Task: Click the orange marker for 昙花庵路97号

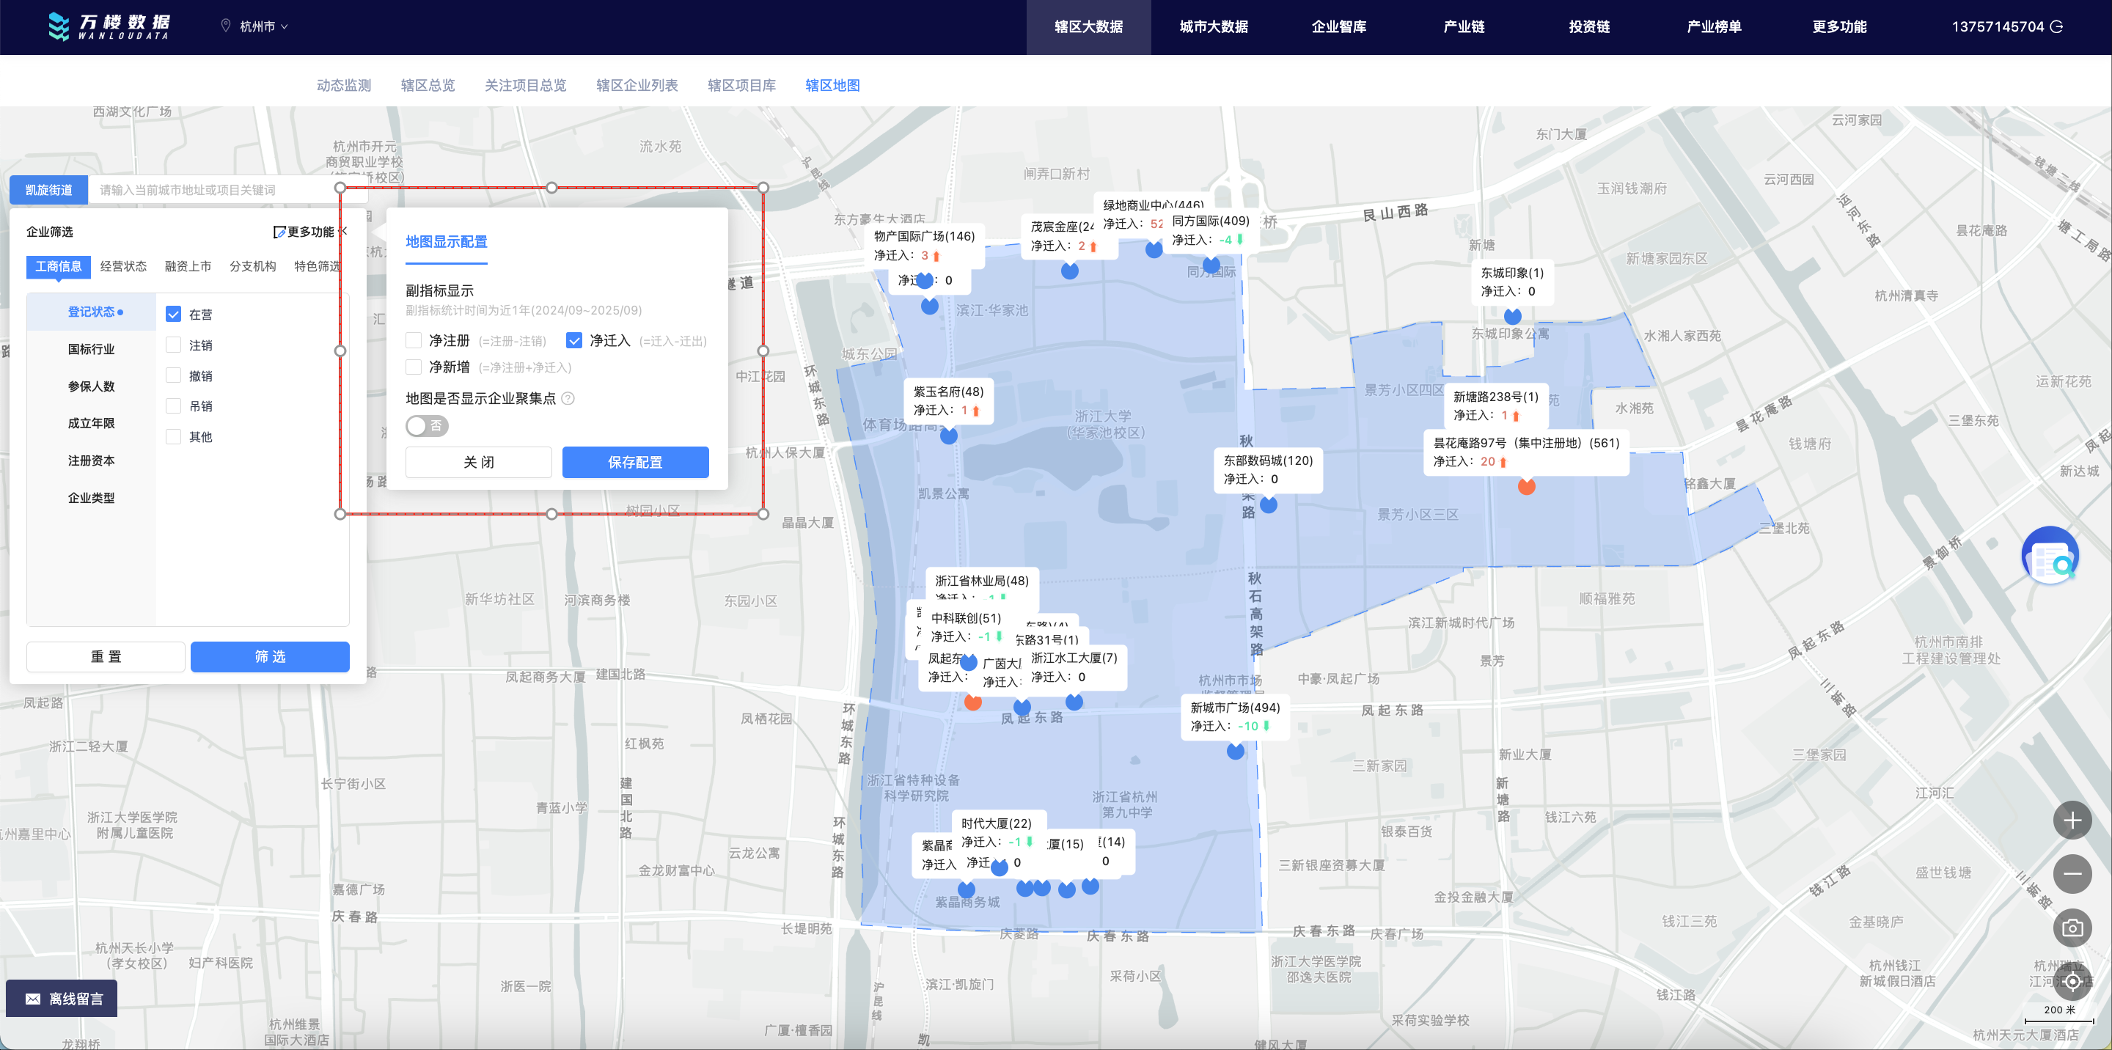Action: (x=1526, y=487)
